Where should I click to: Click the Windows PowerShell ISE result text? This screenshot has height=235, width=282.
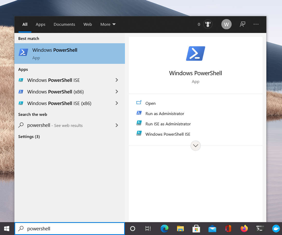tap(53, 80)
